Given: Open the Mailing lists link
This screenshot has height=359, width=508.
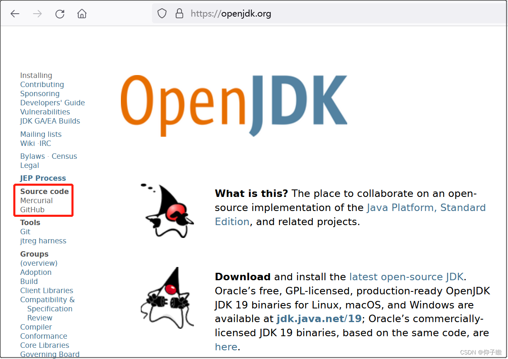Looking at the screenshot, I should (x=41, y=134).
